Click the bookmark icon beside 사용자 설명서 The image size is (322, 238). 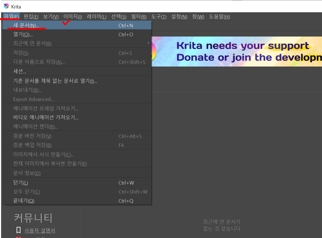(x=19, y=230)
